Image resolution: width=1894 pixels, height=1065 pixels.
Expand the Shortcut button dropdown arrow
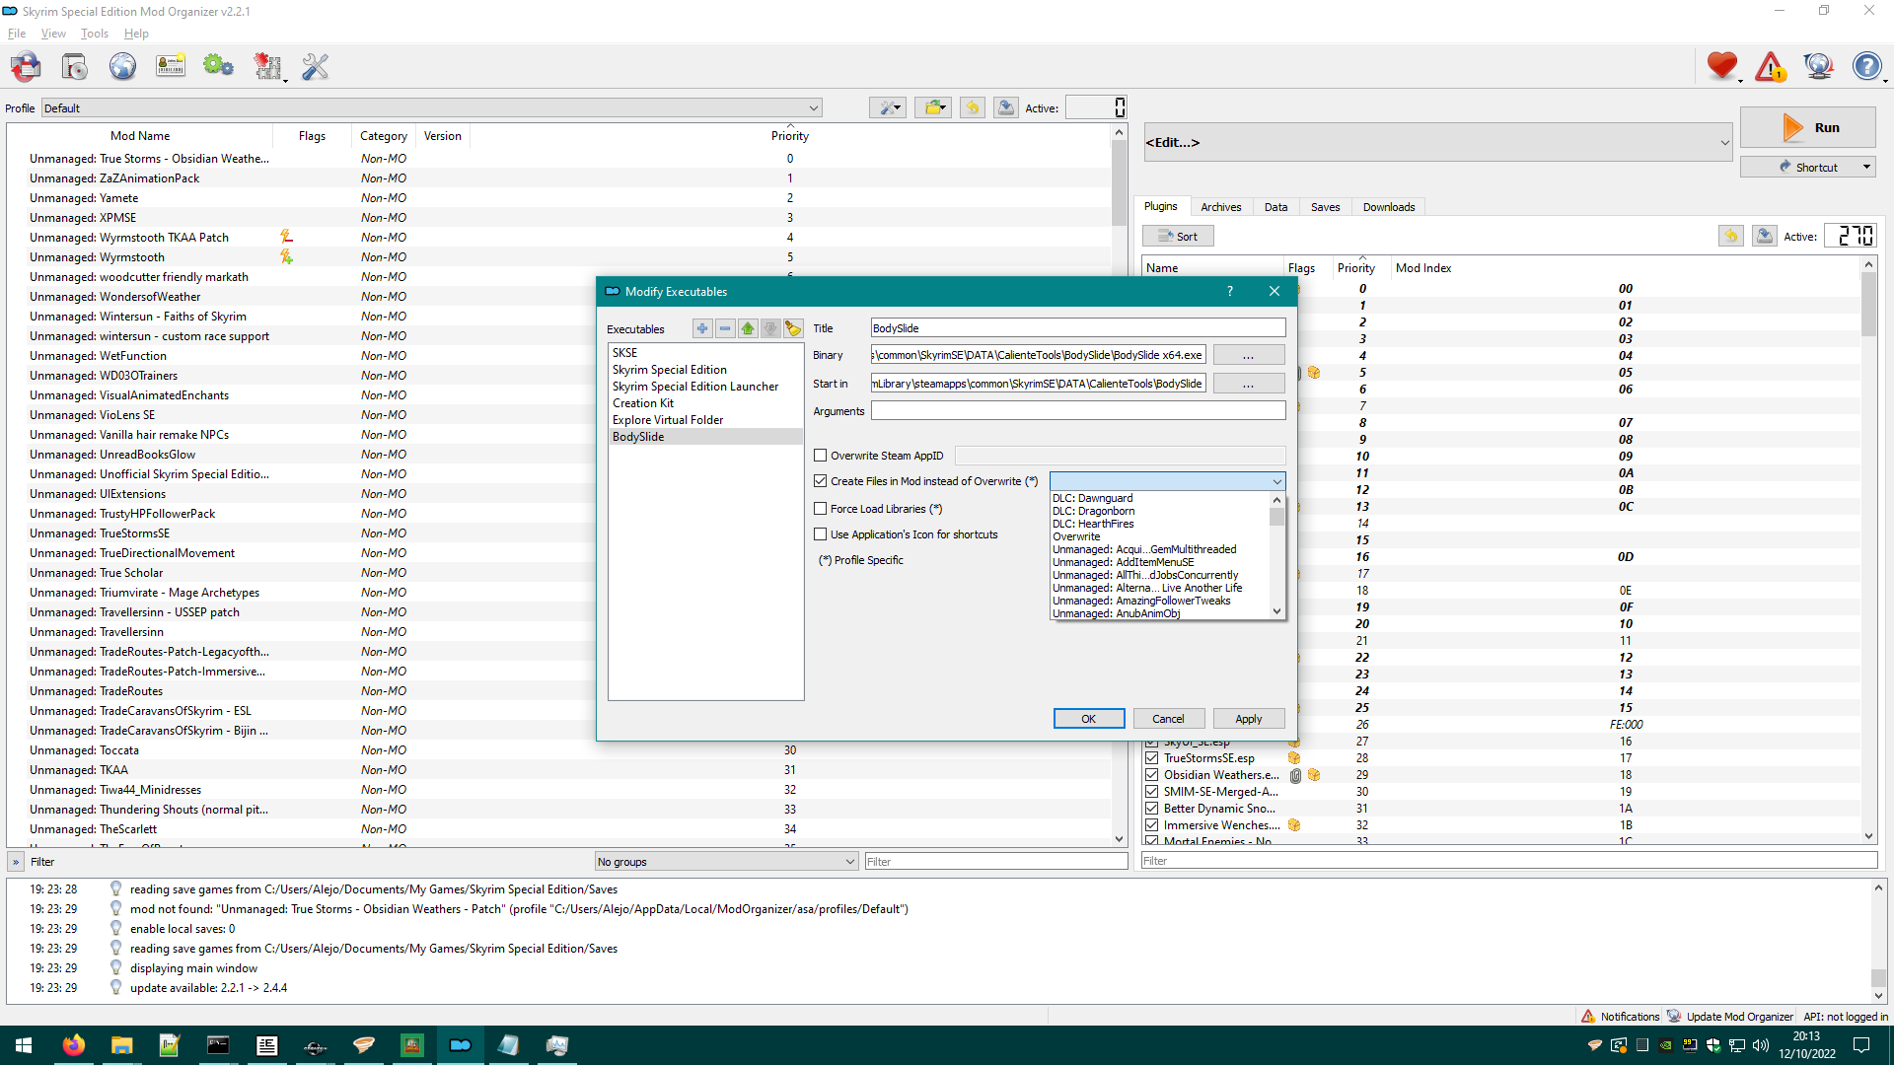click(x=1866, y=168)
